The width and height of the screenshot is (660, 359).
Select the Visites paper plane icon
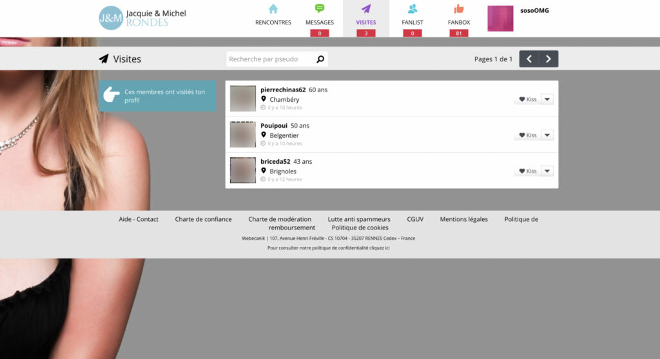tap(366, 9)
